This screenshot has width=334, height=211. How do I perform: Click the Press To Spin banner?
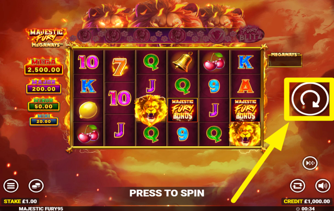167,193
